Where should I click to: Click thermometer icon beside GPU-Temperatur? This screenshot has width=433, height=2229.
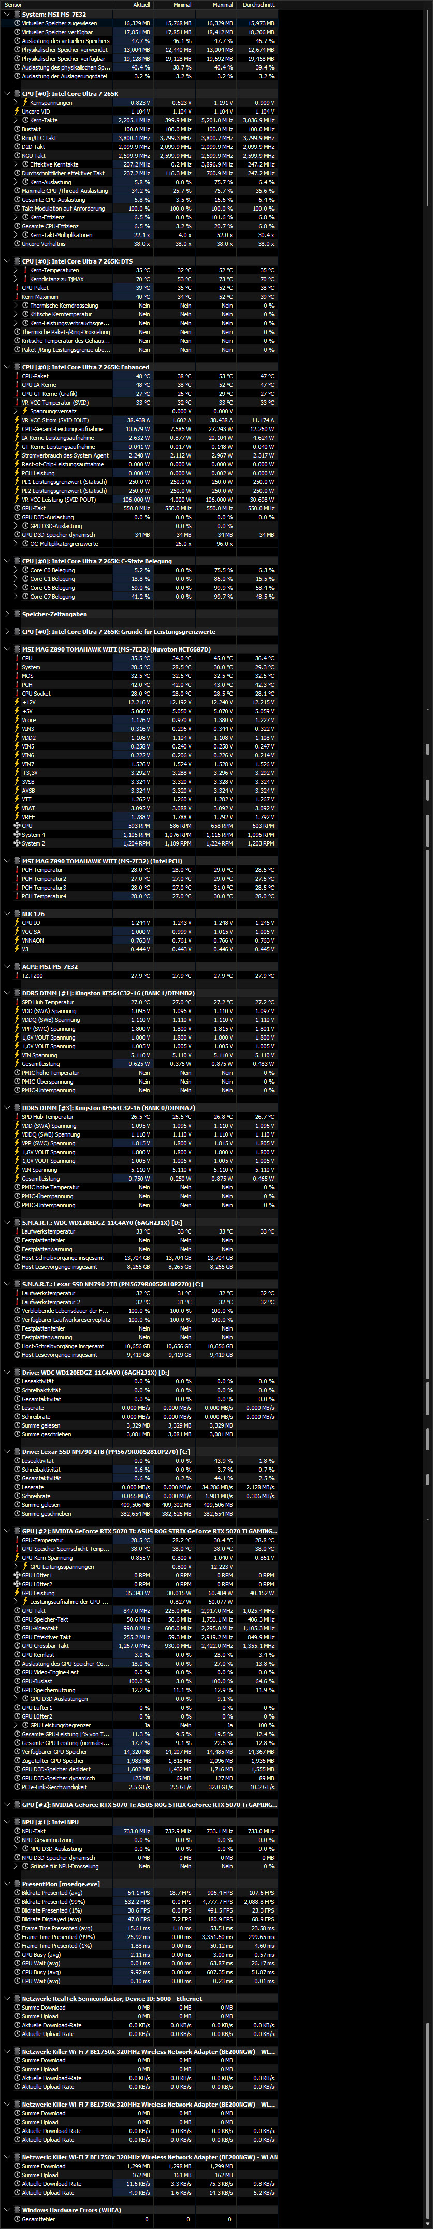tap(17, 1540)
